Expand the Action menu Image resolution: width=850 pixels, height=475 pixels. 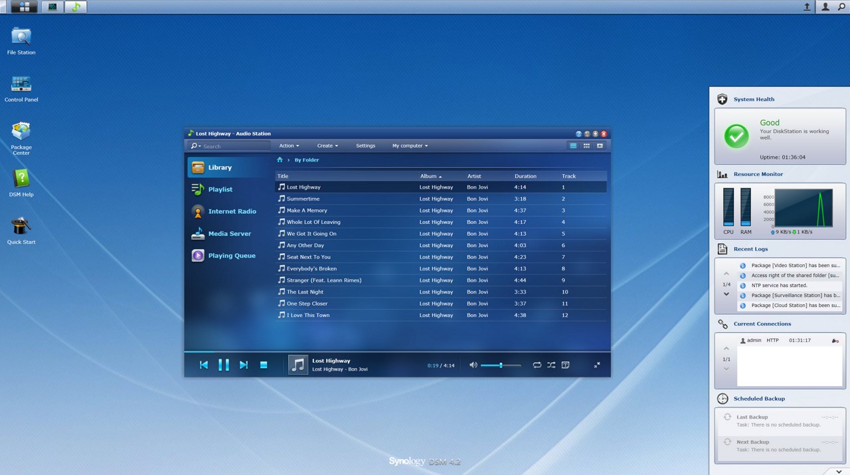pos(289,145)
